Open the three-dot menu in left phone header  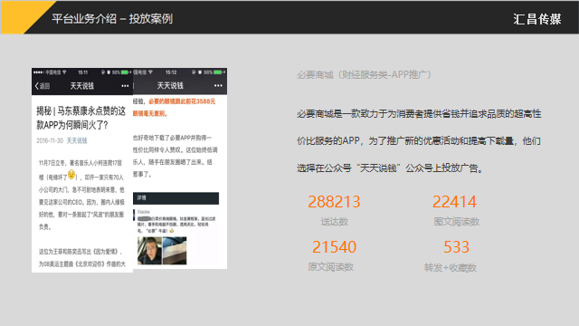tap(125, 86)
